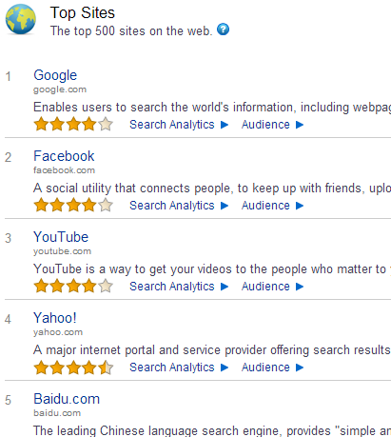Open the Baidu.com site link
The image size is (391, 437).
[67, 399]
